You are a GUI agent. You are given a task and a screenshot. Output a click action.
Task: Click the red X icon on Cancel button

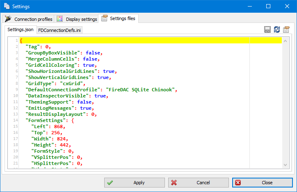[x=174, y=183]
